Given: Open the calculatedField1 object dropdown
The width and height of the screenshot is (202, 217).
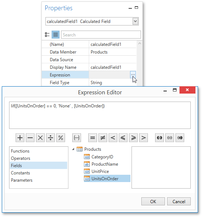Looking at the screenshot, I should tap(135, 21).
